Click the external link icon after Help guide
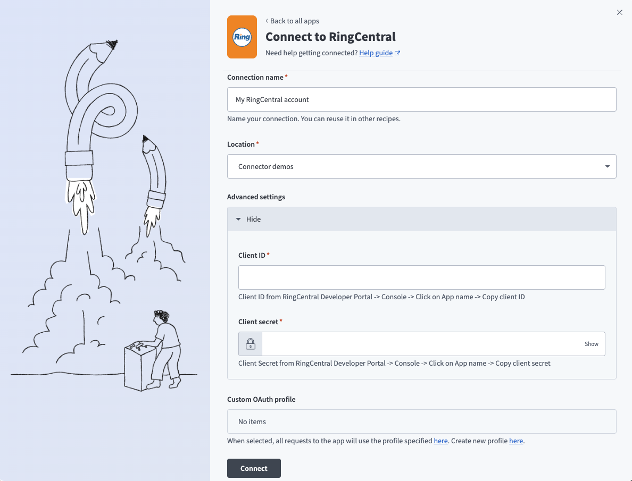 coord(398,53)
